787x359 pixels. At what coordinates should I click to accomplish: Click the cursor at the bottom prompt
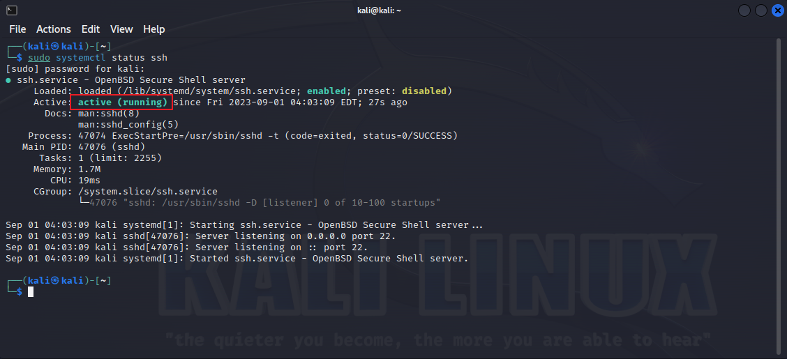[31, 292]
